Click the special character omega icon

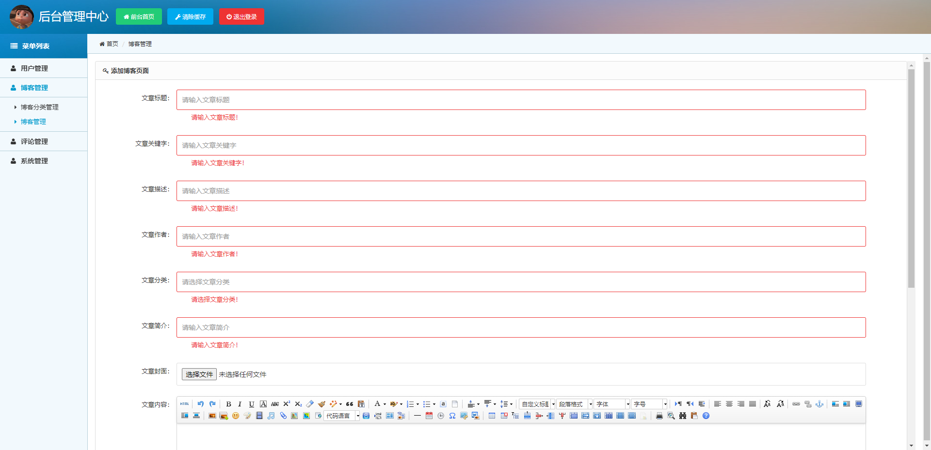(x=452, y=416)
